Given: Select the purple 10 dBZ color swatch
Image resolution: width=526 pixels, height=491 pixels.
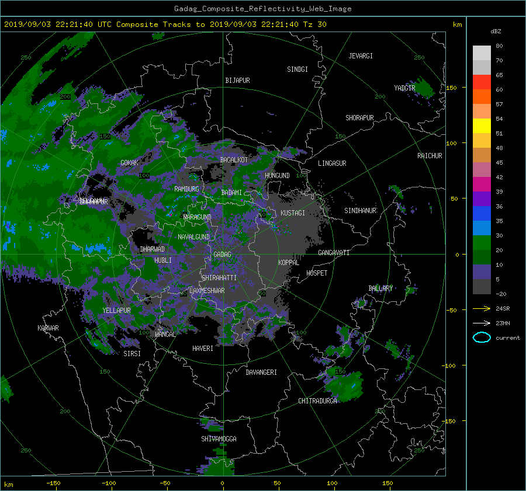Looking at the screenshot, I should (x=482, y=271).
